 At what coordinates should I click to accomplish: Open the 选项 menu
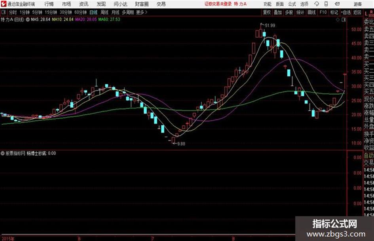(x=304, y=4)
